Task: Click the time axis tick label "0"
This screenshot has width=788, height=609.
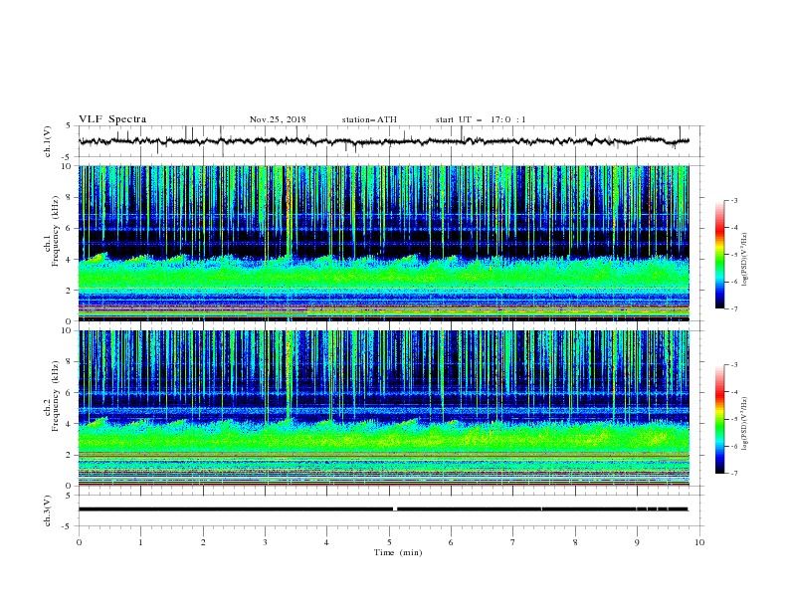Action: pyautogui.click(x=79, y=542)
